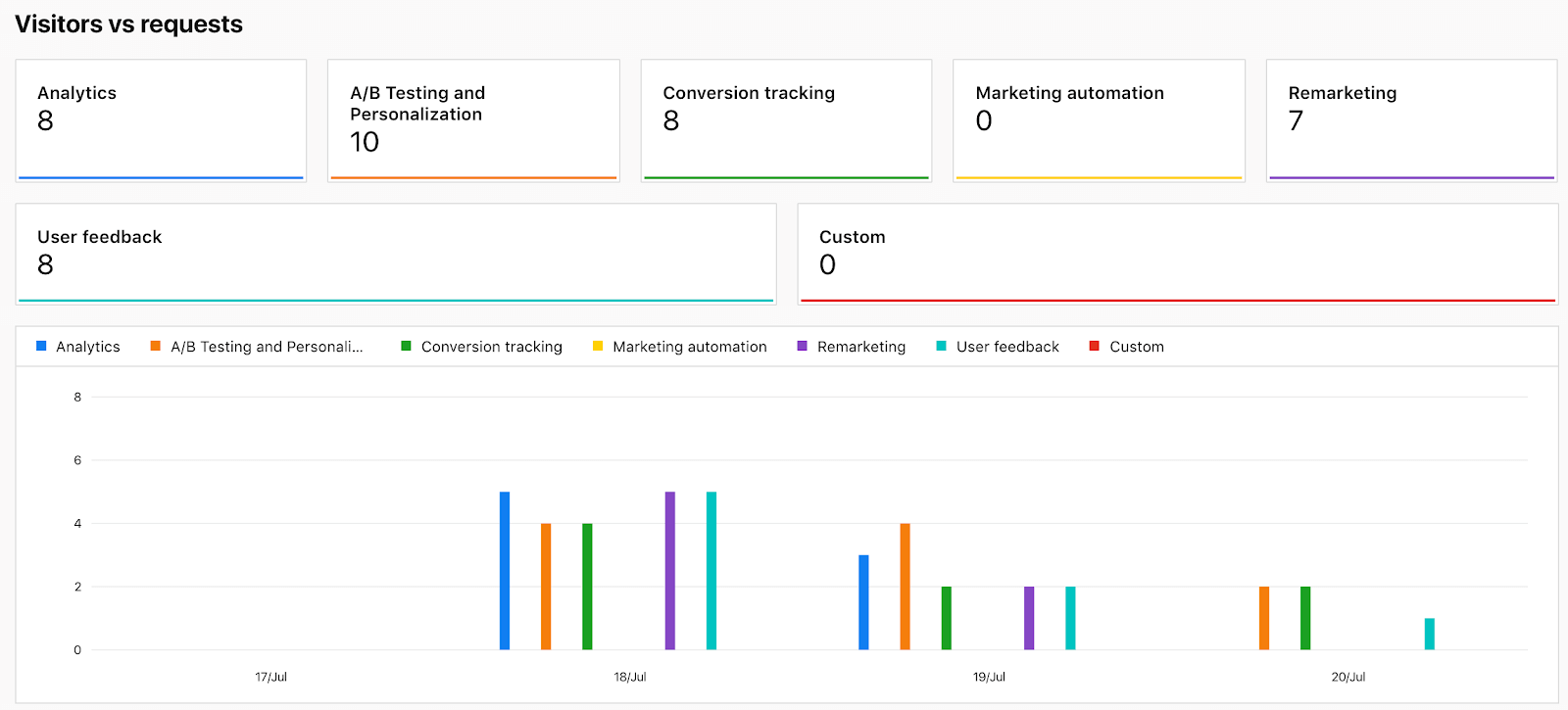Click the red Custom legend swatch

(1095, 347)
